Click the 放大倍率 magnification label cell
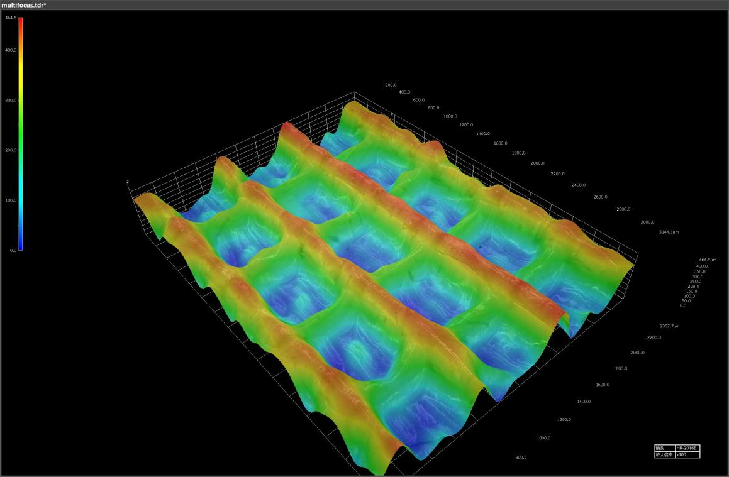This screenshot has width=729, height=477. 664,454
